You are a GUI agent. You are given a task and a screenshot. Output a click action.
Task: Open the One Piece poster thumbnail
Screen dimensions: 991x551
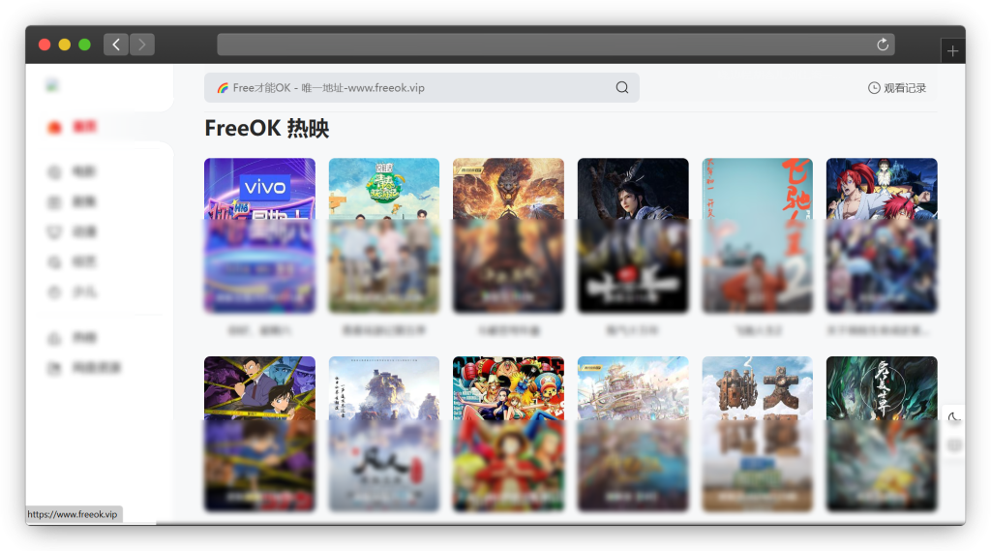pyautogui.click(x=508, y=433)
